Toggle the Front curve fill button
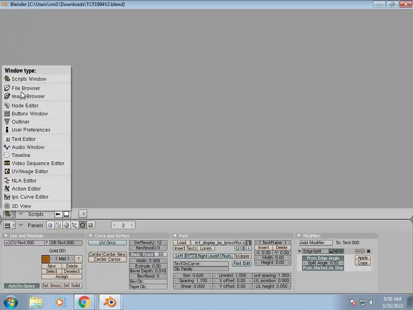The image size is (413, 310). (x=148, y=254)
